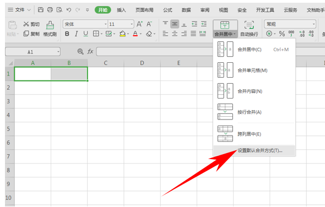
Task: Apply thousands separator format
Action: [291, 34]
